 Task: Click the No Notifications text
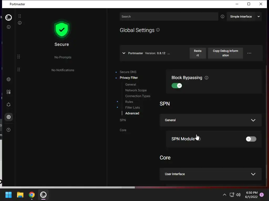point(63,70)
